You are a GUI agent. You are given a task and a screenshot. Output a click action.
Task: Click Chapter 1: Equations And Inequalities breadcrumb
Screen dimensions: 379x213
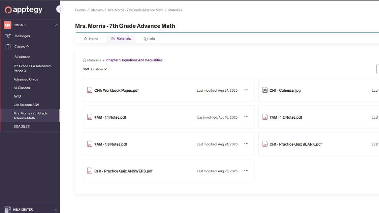(x=134, y=60)
